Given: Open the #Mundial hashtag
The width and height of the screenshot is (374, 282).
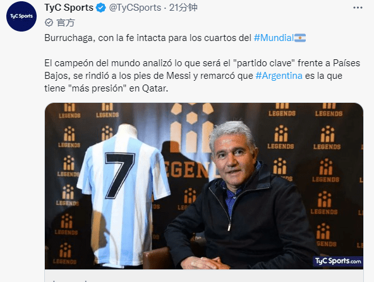Looking at the screenshot, I should (x=274, y=38).
